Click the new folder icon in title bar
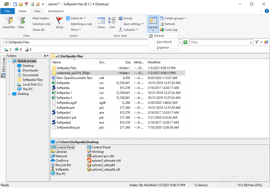 15,4
